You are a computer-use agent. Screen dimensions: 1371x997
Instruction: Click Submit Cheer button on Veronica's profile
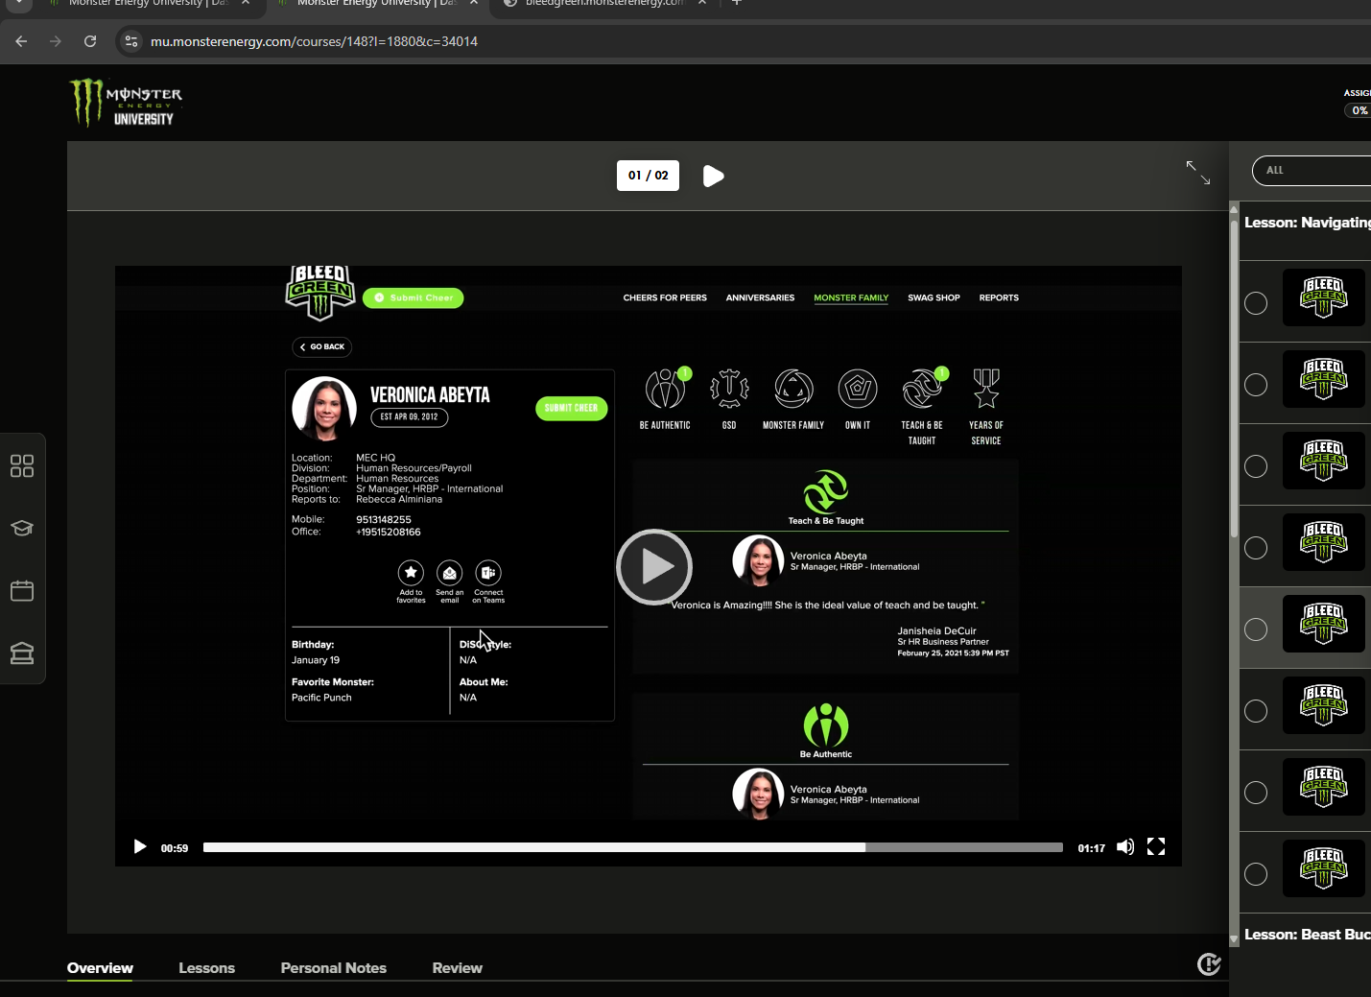click(571, 409)
